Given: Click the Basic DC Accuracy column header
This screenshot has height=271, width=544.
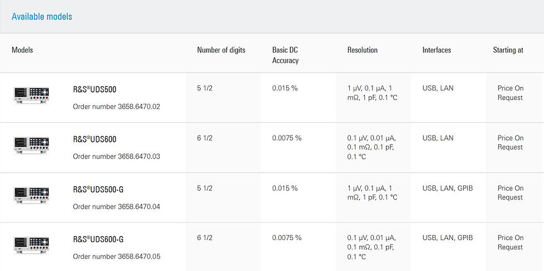Looking at the screenshot, I should coord(285,55).
